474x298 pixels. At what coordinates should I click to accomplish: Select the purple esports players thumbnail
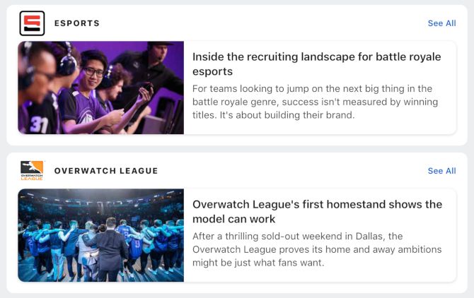tap(101, 88)
